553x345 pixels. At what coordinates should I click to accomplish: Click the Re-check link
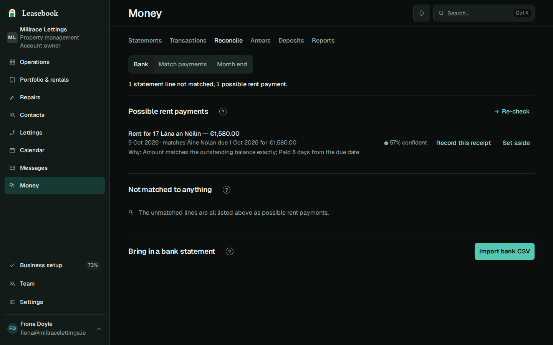click(512, 112)
